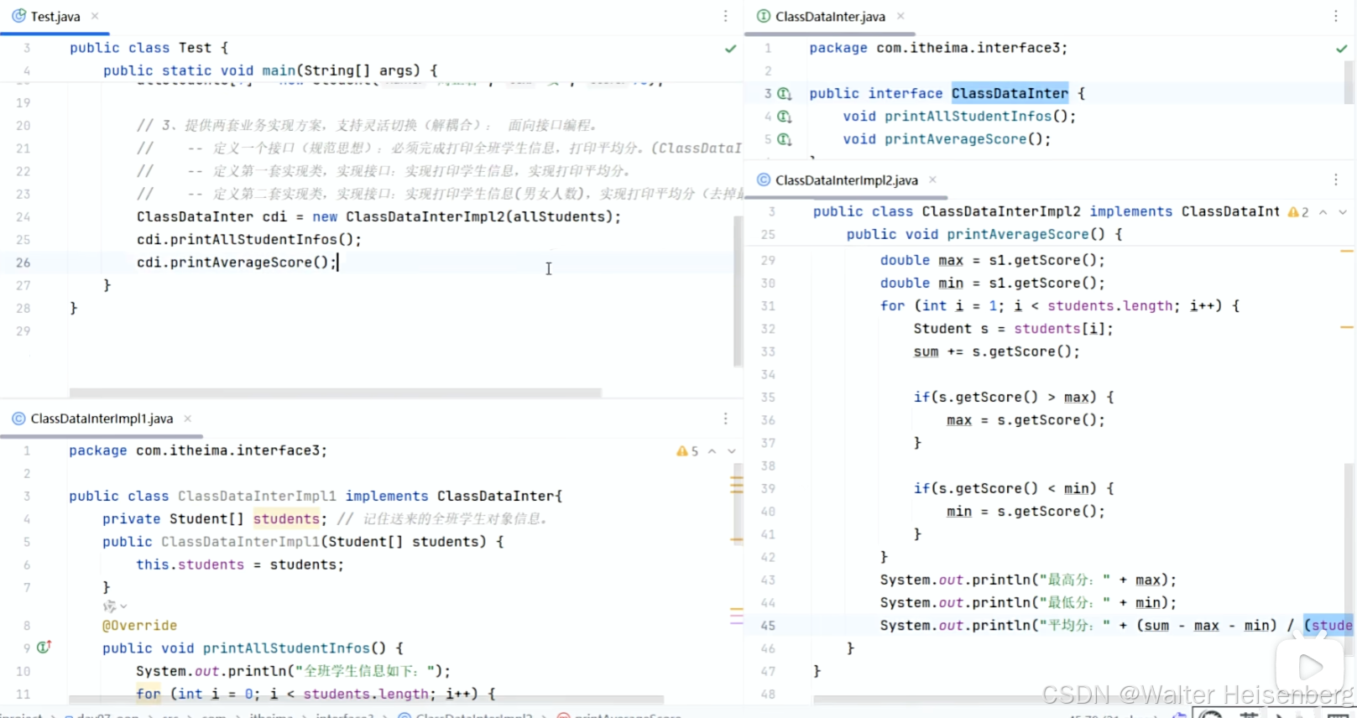Click printAverageScore method header in Impl2
This screenshot has height=718, width=1357.
(984, 234)
